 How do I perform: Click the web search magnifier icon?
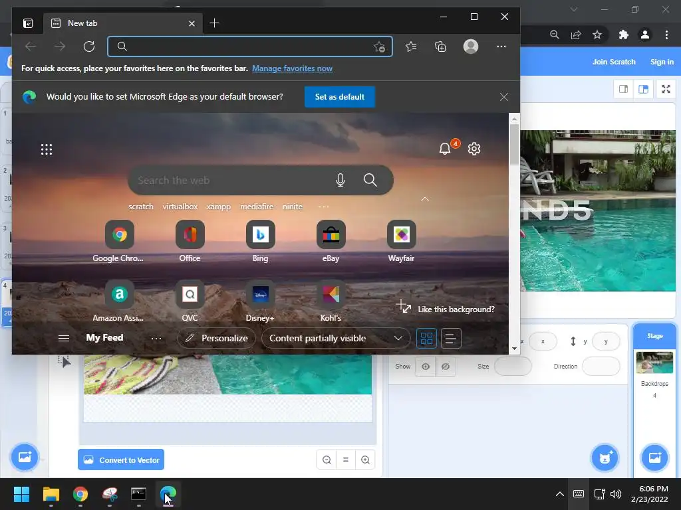370,180
